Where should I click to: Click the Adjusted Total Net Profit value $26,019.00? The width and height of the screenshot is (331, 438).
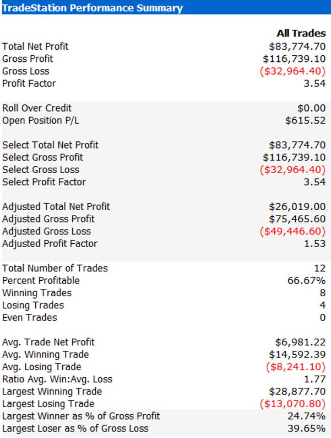[x=297, y=206]
